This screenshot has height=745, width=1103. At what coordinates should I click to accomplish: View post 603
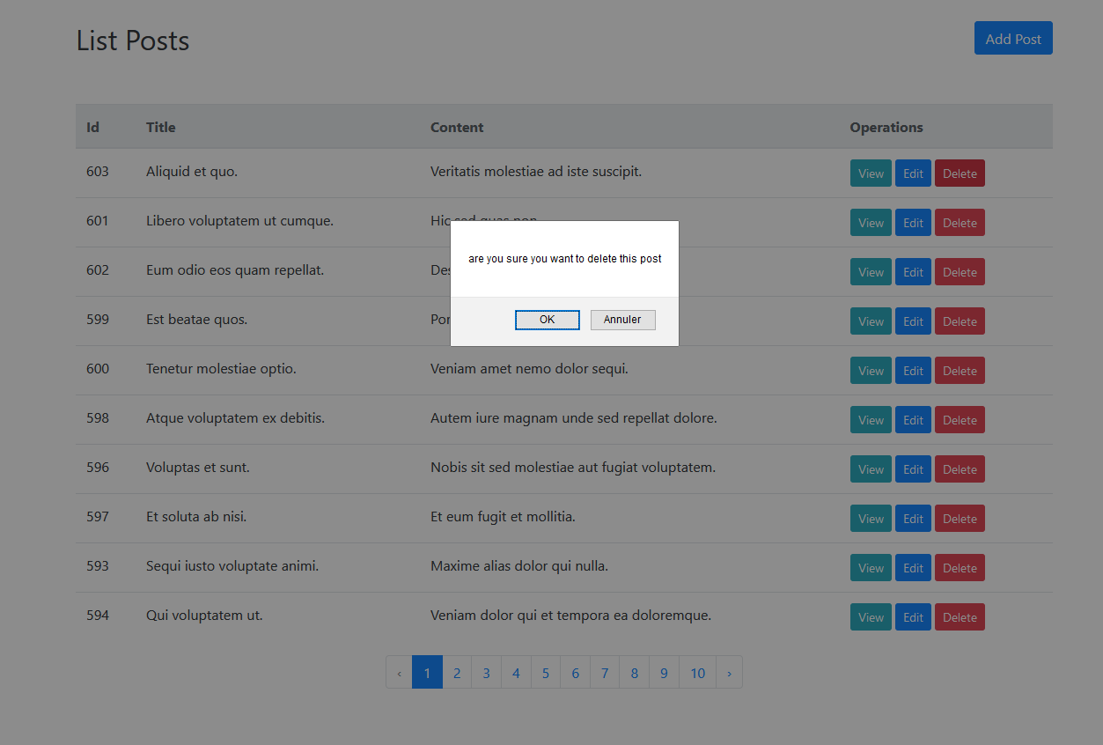(x=871, y=173)
